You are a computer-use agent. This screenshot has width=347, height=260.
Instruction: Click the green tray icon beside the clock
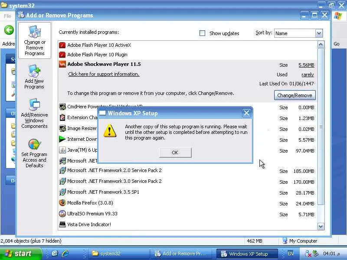click(316, 253)
